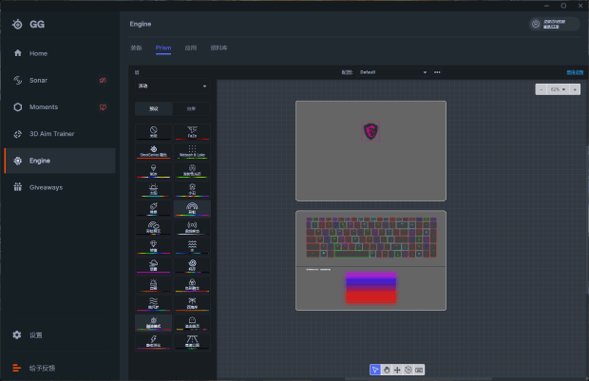The width and height of the screenshot is (589, 381).
Task: Apply the FaZe lighting preset
Action: tap(192, 132)
